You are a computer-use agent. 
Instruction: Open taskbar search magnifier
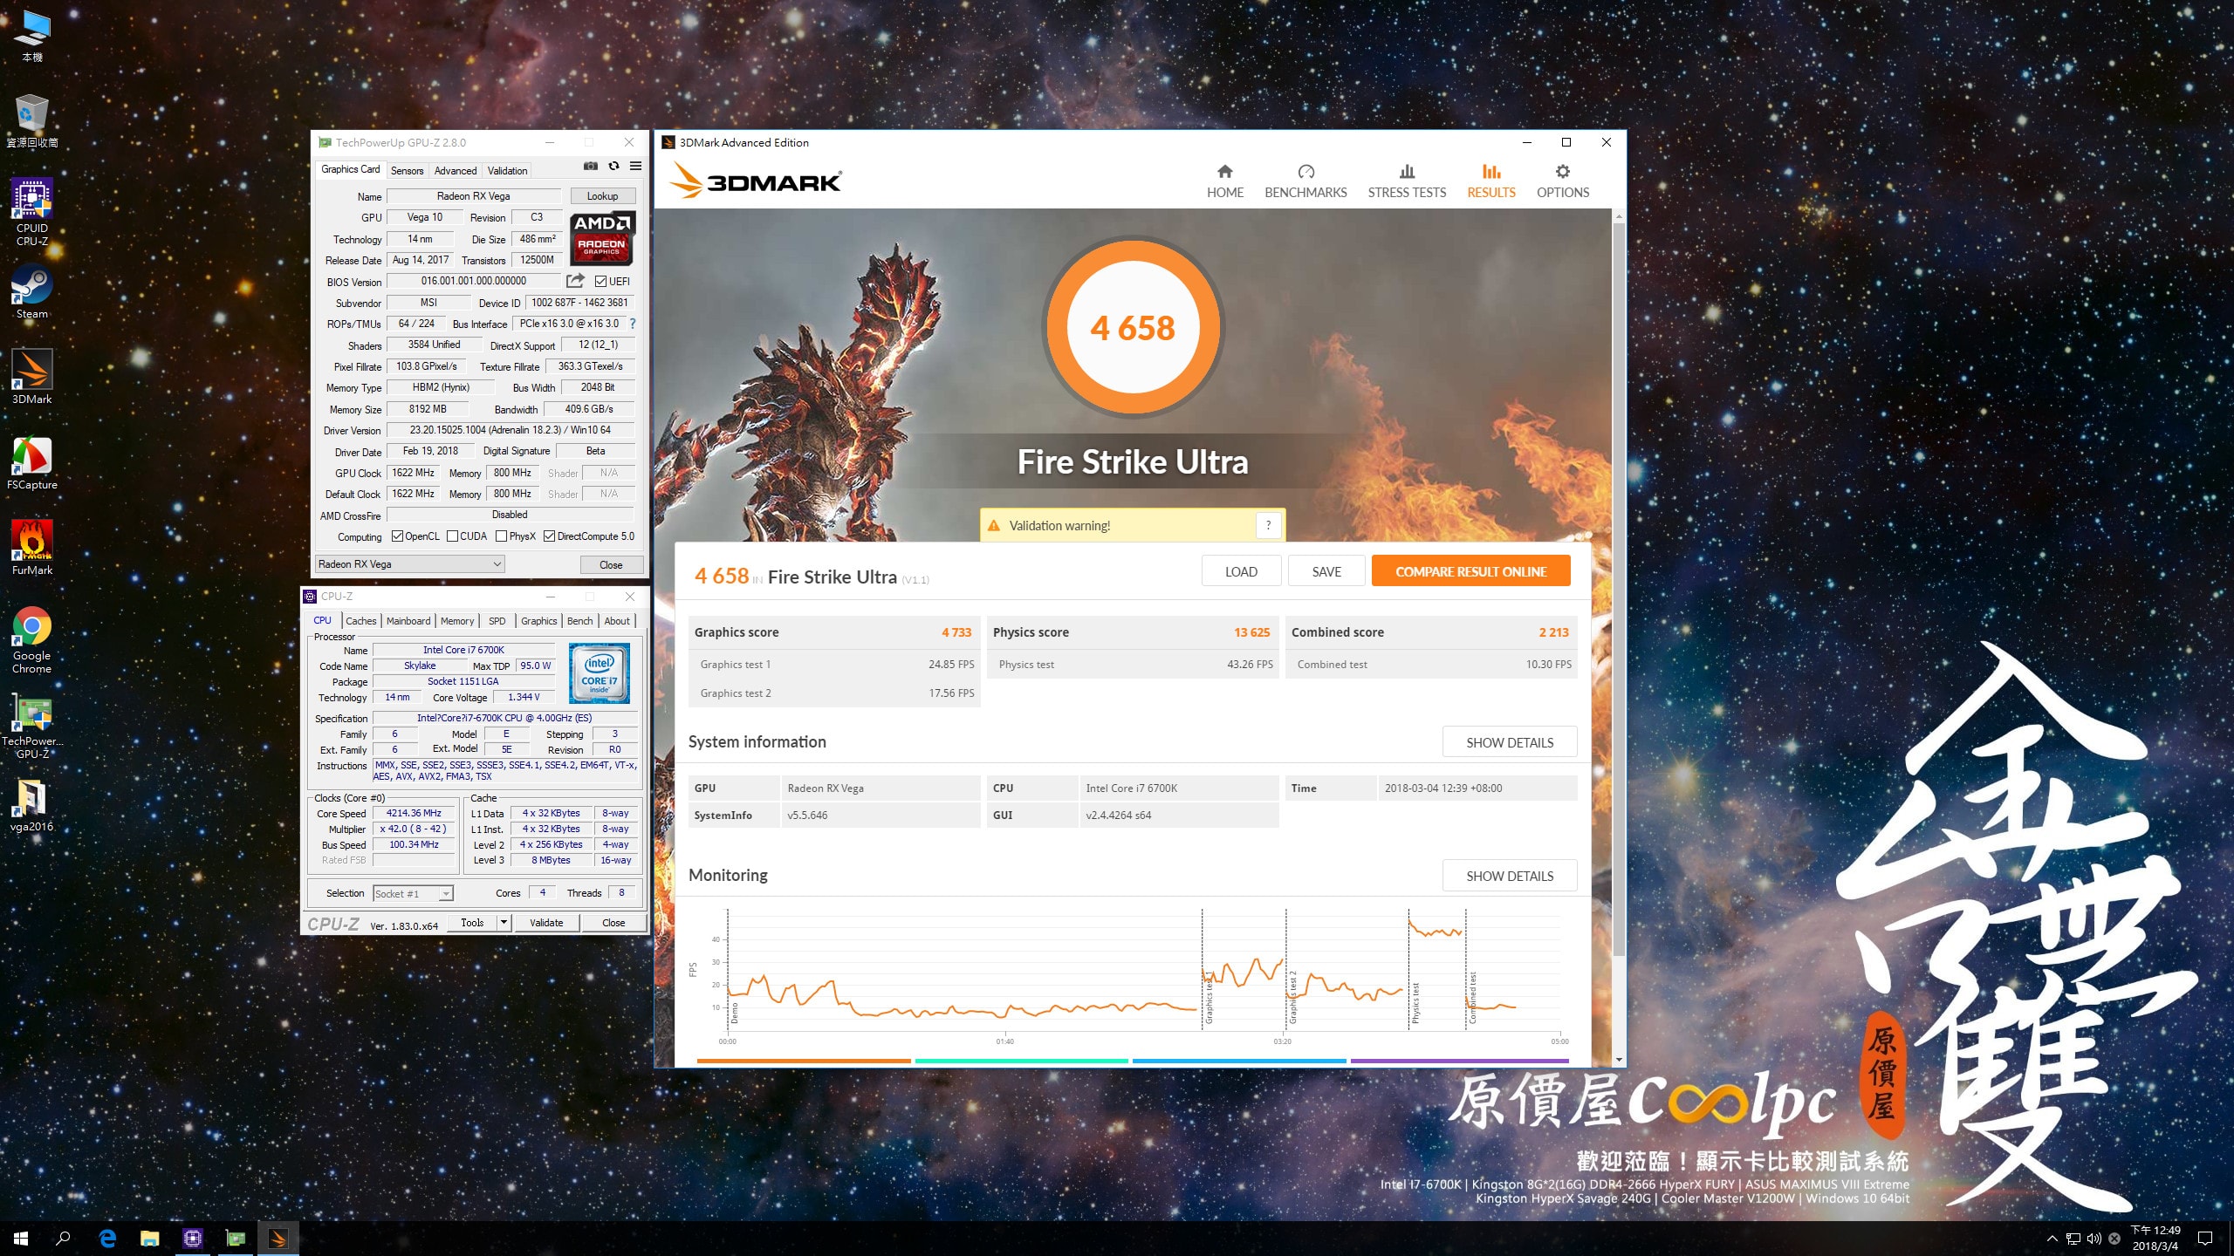pyautogui.click(x=63, y=1238)
